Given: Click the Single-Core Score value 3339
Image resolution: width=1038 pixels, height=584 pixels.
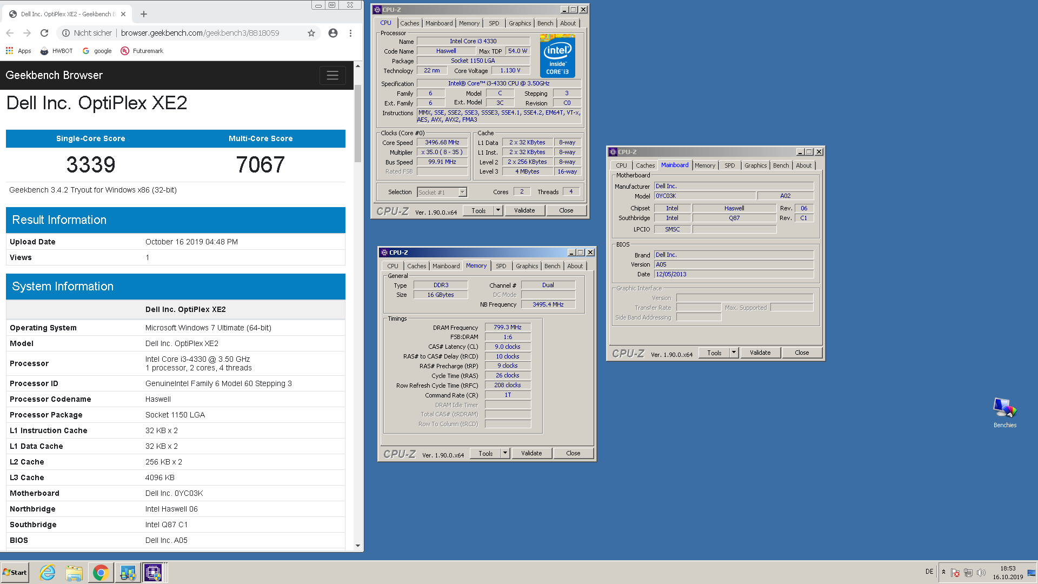Looking at the screenshot, I should (x=91, y=165).
